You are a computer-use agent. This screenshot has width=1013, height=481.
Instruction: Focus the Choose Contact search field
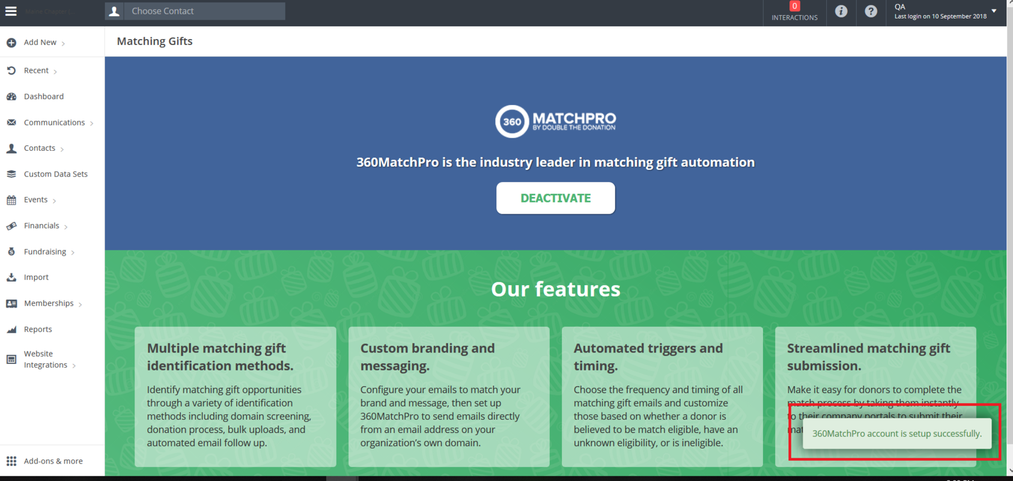[x=204, y=11]
